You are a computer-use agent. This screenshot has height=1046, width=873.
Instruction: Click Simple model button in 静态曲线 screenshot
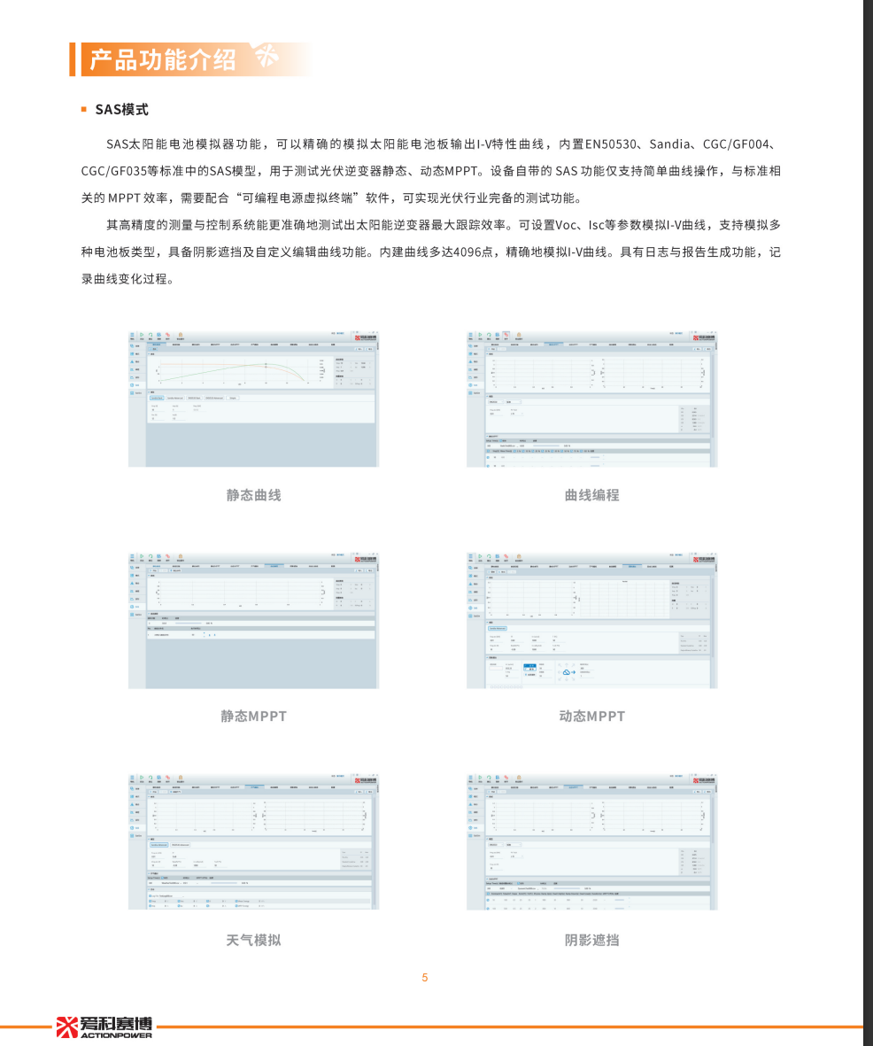pyautogui.click(x=234, y=398)
